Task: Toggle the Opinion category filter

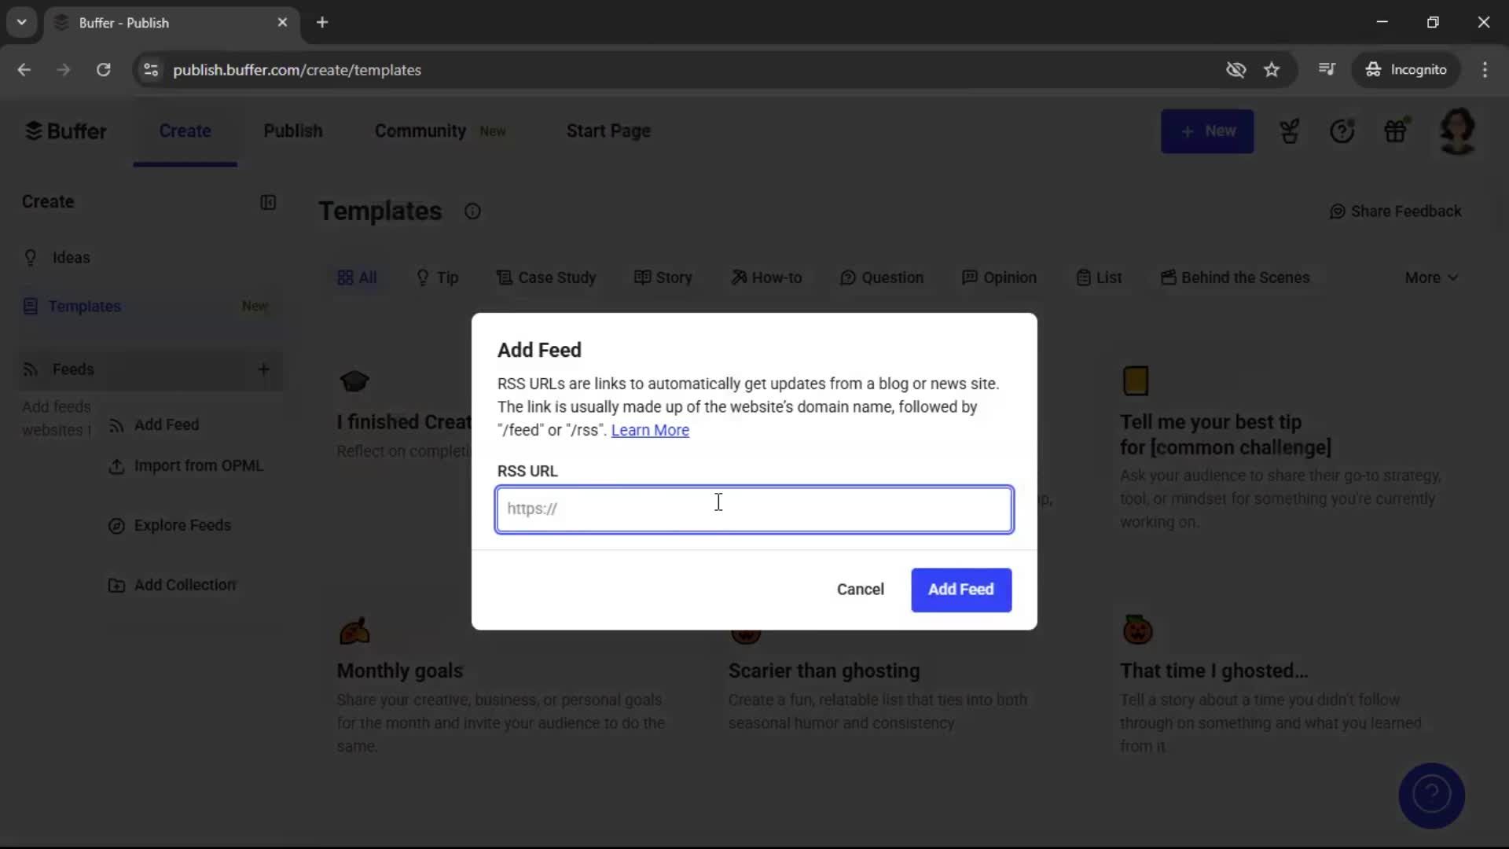Action: click(999, 277)
